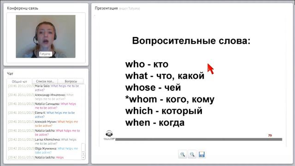The height and width of the screenshot is (166, 295).
Task: Click the chat scrollbar thumb
Action: pos(83,148)
